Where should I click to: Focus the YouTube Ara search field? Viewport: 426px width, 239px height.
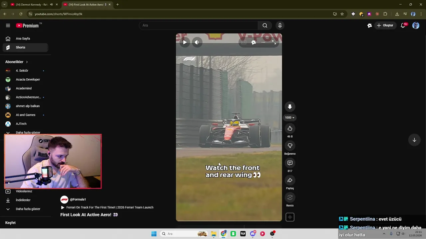click(x=199, y=26)
